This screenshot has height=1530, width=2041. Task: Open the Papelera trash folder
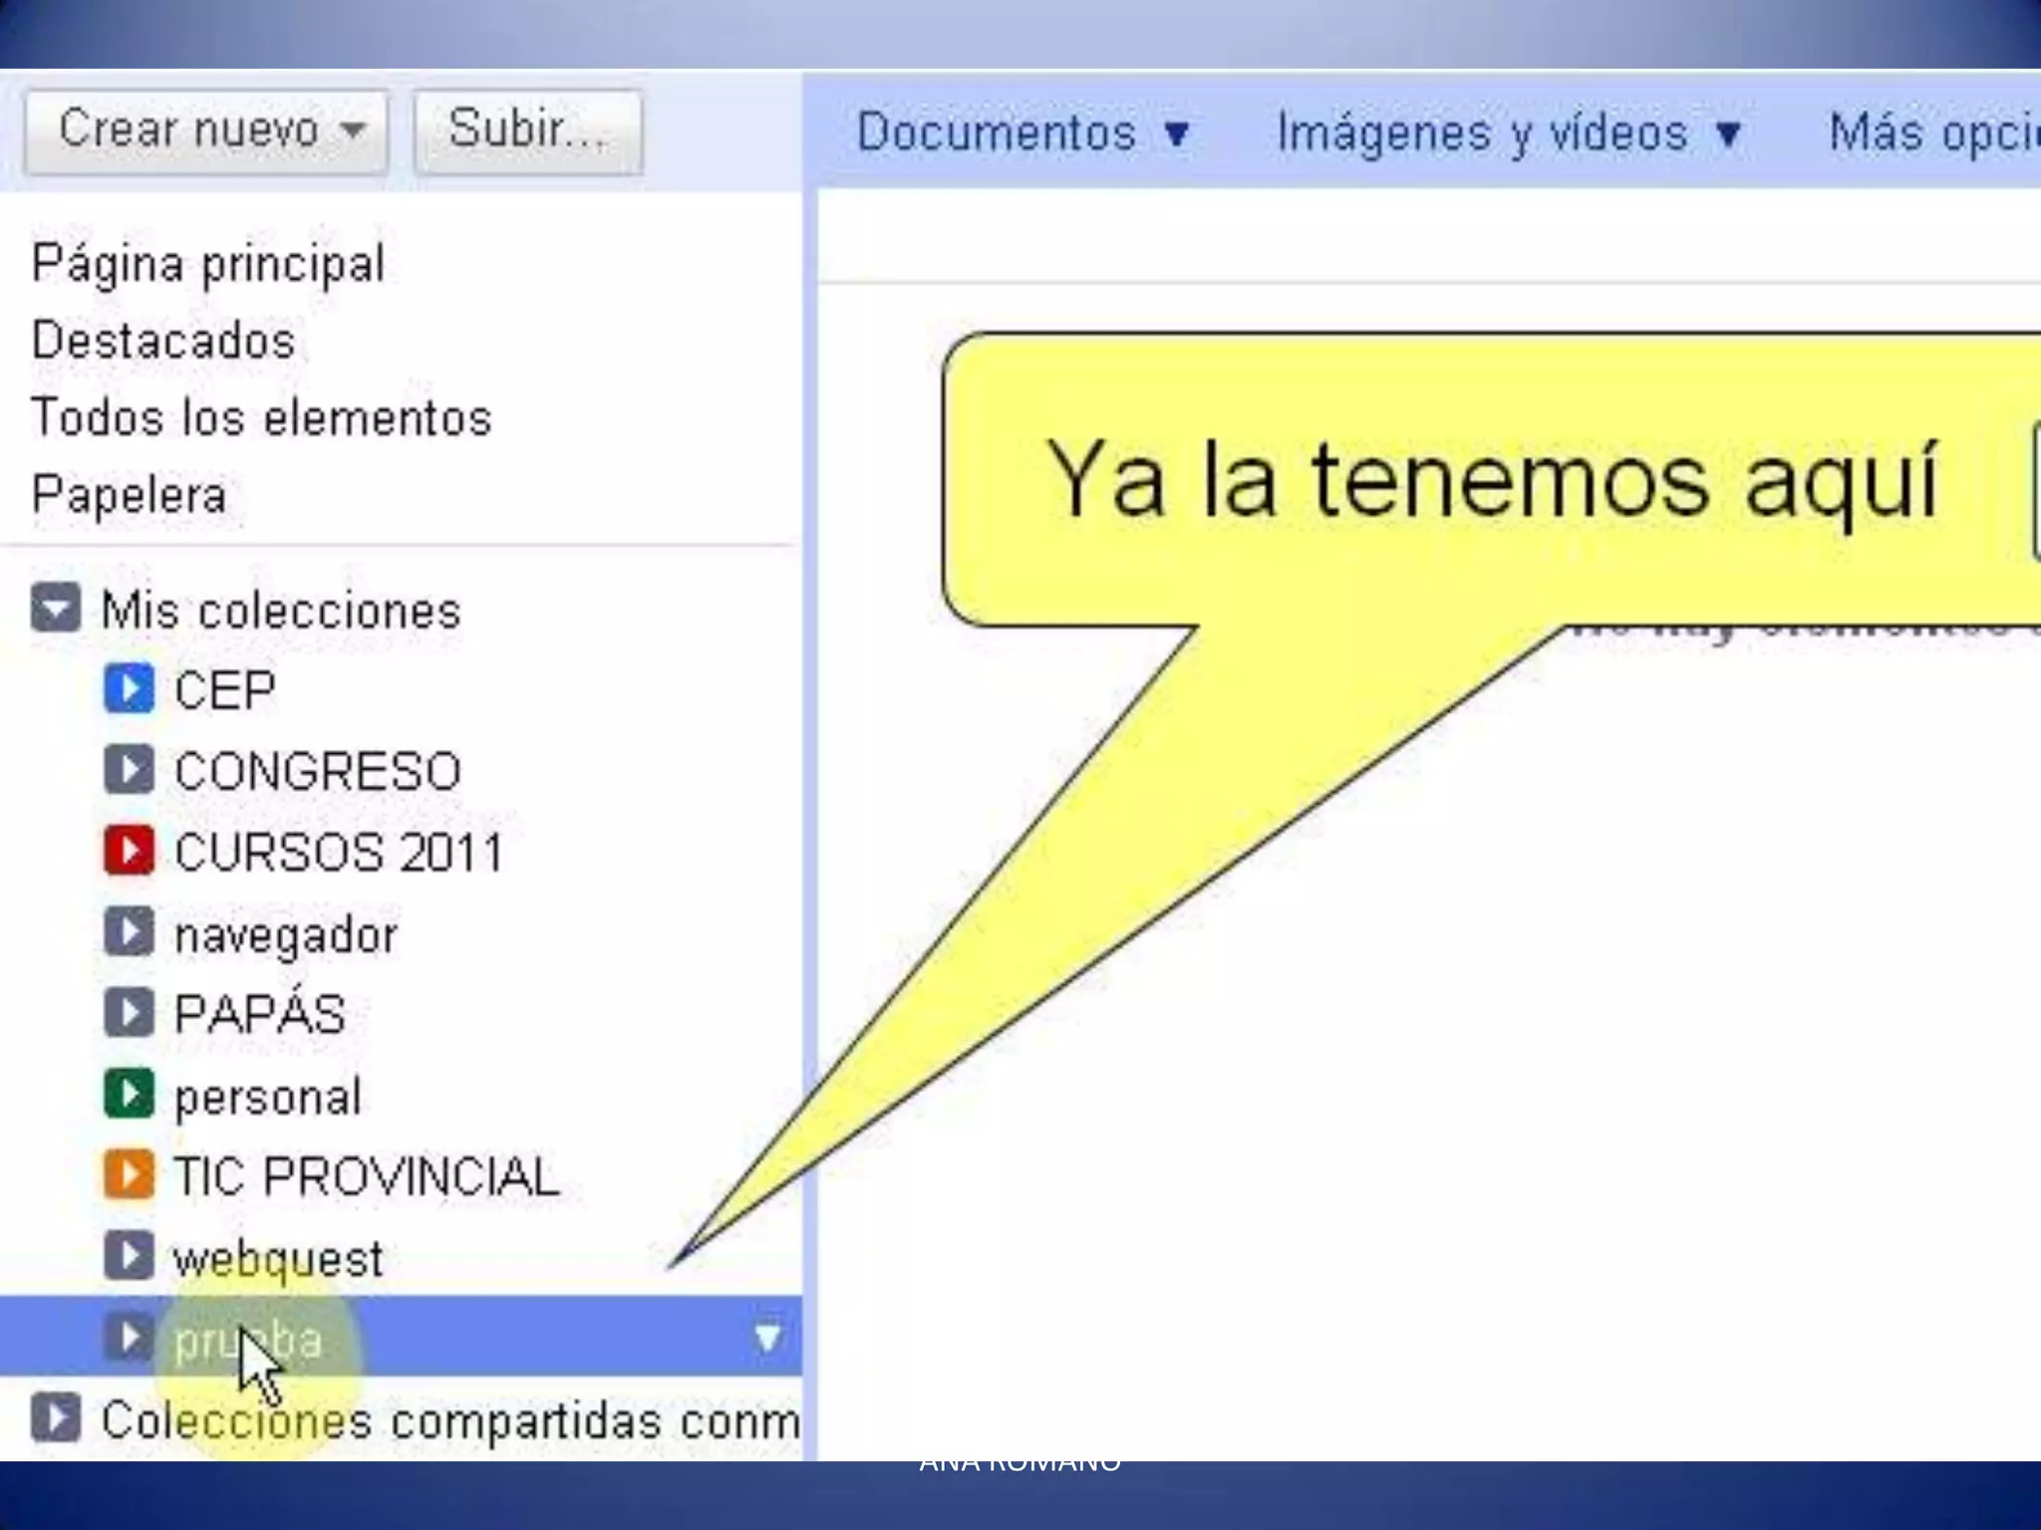[x=130, y=495]
